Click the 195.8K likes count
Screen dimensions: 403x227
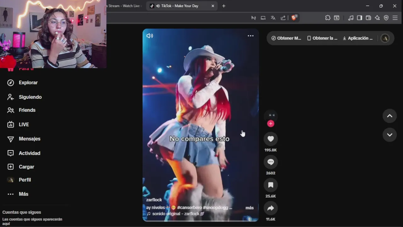pyautogui.click(x=270, y=150)
